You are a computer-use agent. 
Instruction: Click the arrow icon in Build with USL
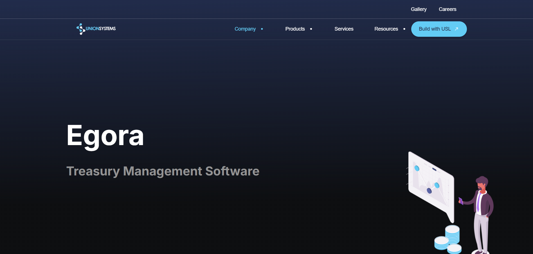[x=456, y=29]
